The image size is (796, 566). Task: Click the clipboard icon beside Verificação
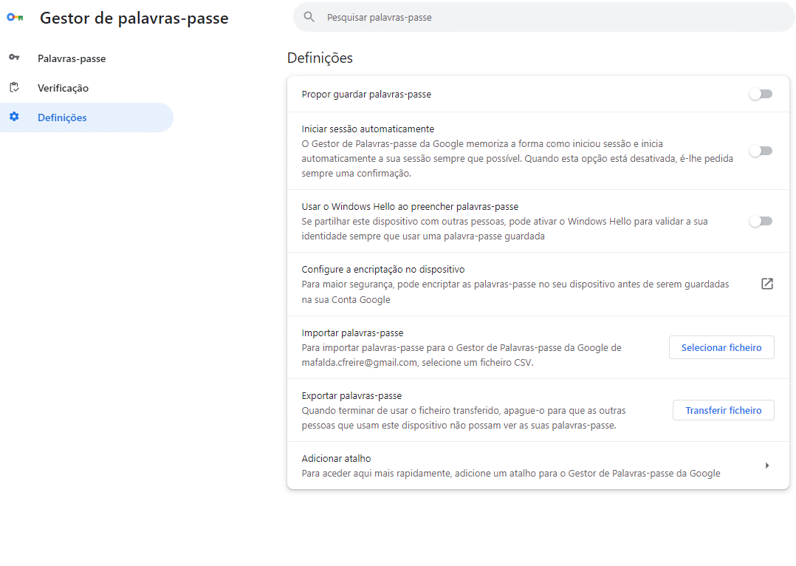pos(14,87)
